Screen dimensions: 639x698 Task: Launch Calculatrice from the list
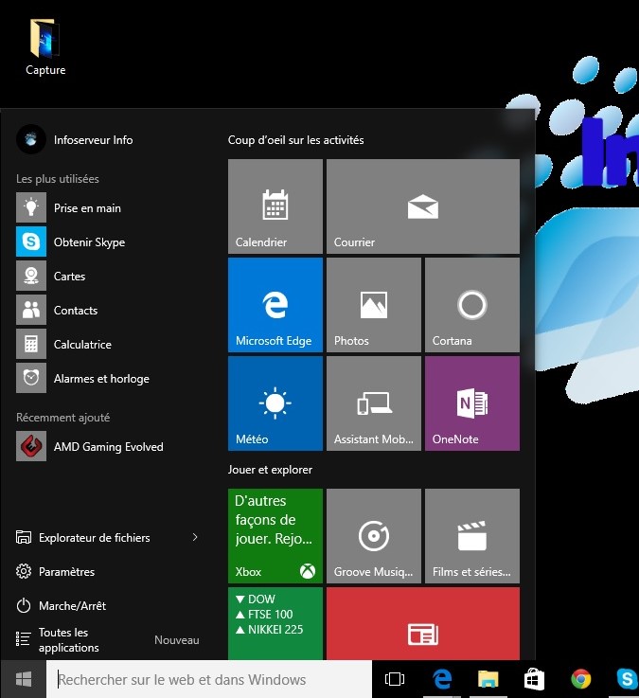tap(107, 344)
